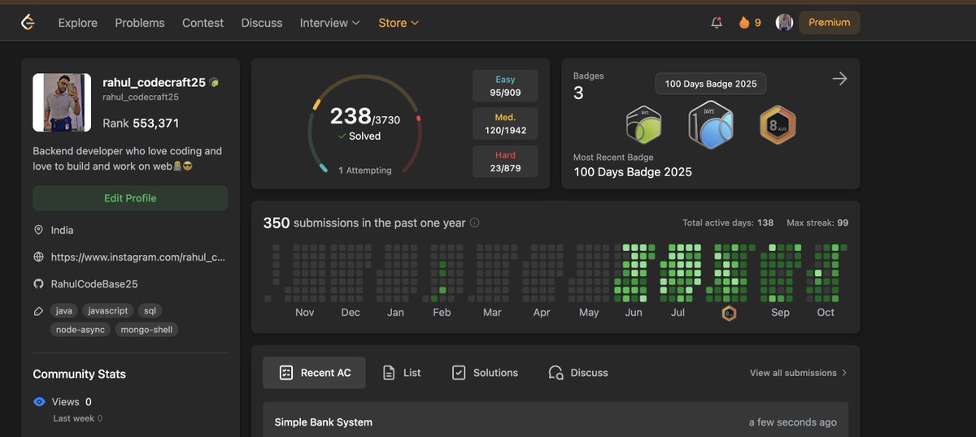
Task: Click the Recent AC tab icon
Action: pyautogui.click(x=285, y=373)
